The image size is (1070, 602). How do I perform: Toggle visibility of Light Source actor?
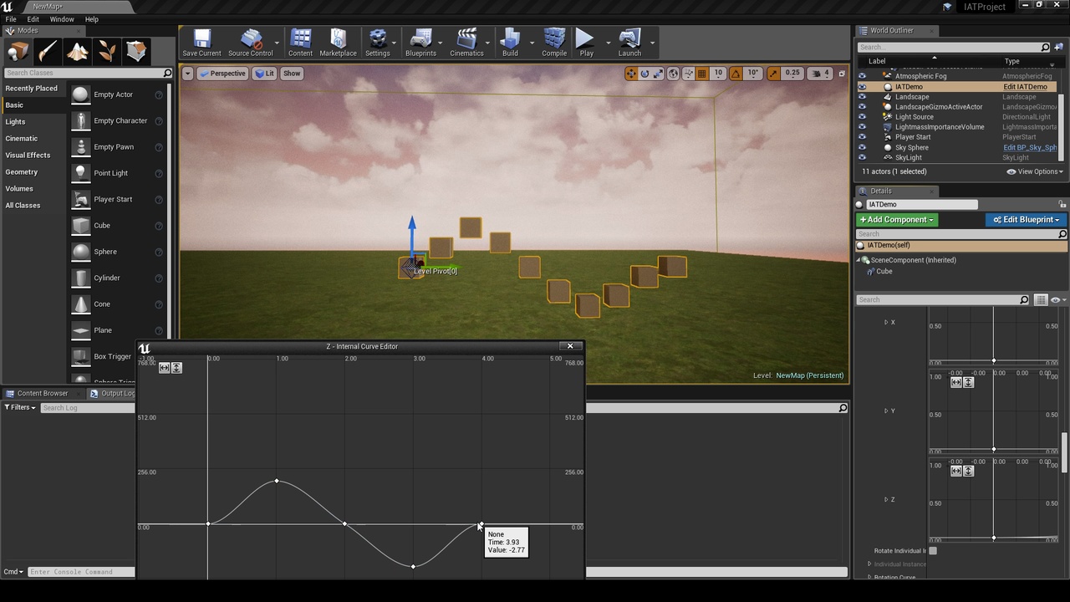[x=862, y=117]
